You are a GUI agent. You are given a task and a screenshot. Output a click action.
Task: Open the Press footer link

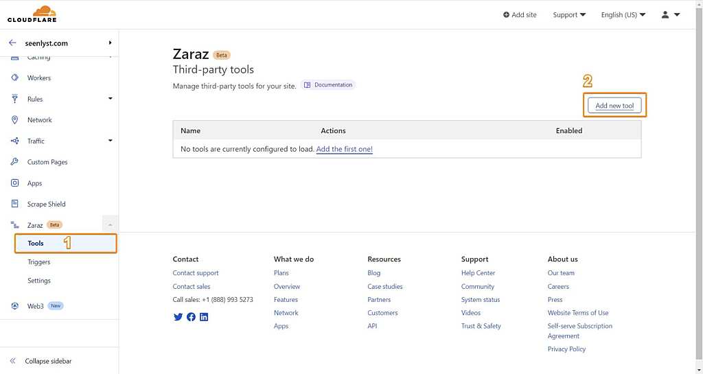555,300
